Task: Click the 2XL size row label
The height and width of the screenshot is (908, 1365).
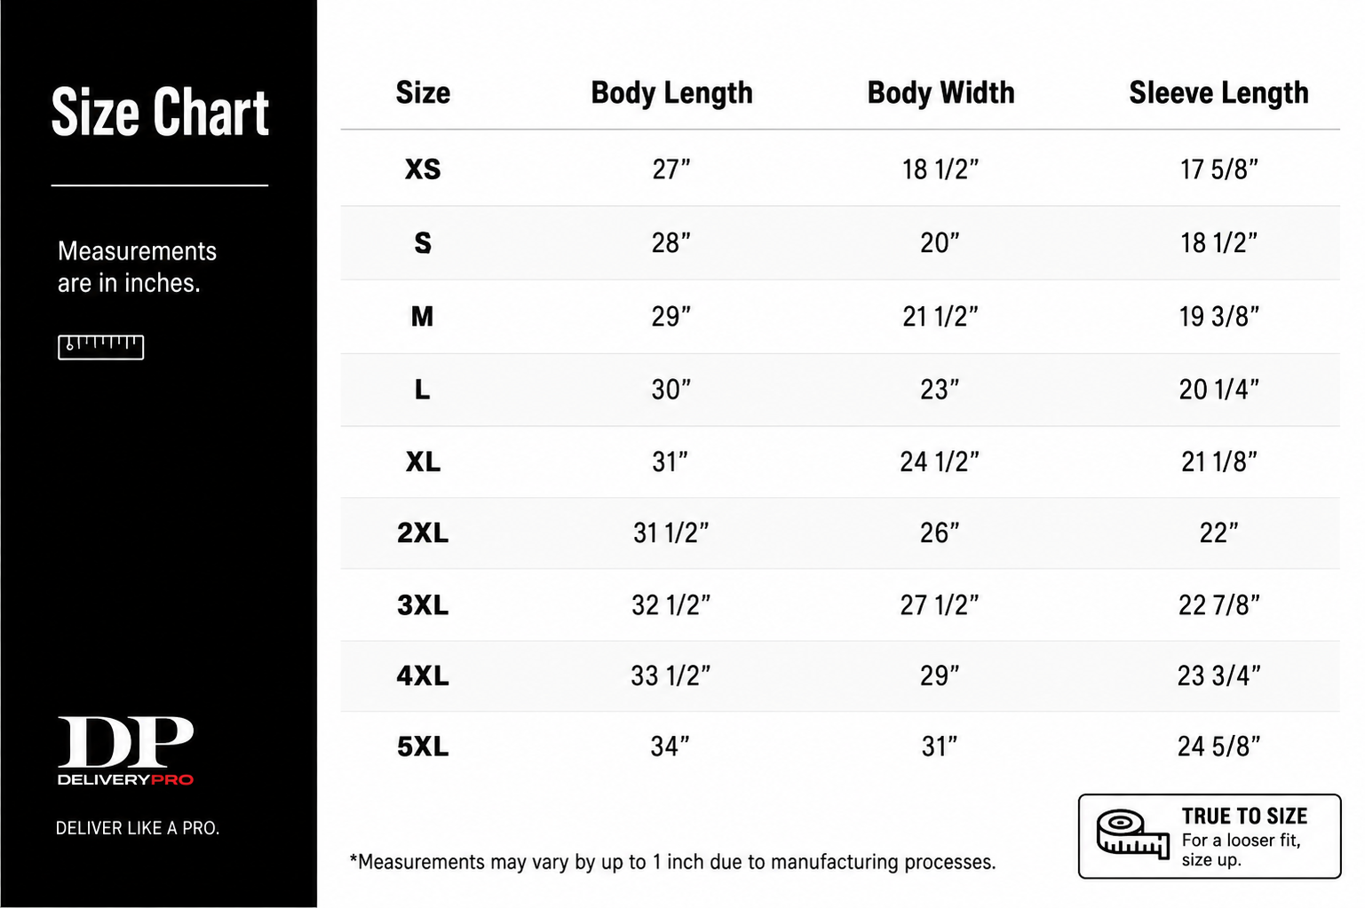Action: pyautogui.click(x=423, y=533)
